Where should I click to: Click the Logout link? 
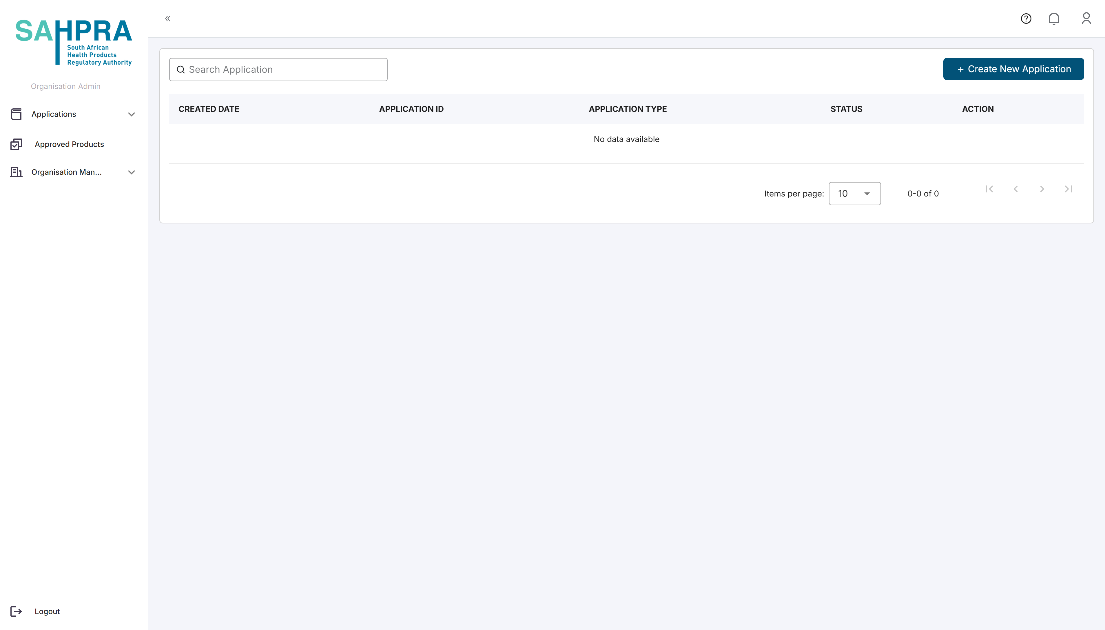47,611
